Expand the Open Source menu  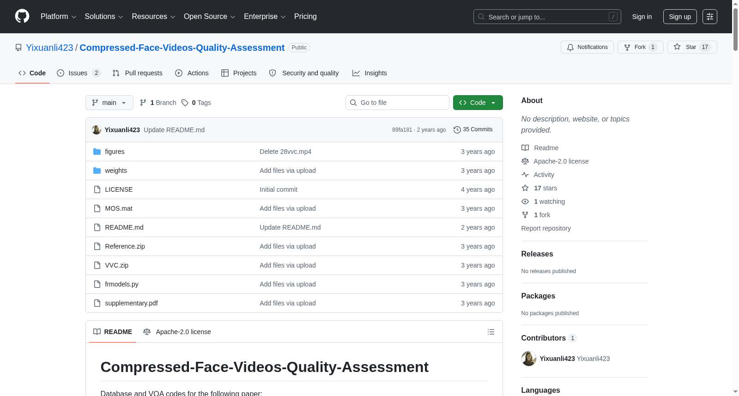[210, 17]
